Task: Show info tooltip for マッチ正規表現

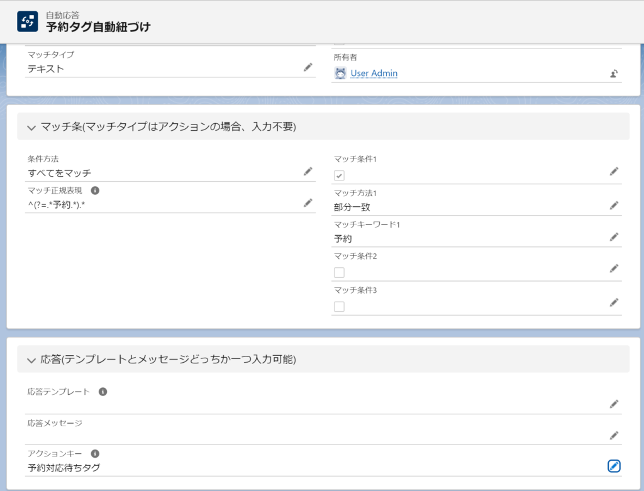Action: point(95,190)
